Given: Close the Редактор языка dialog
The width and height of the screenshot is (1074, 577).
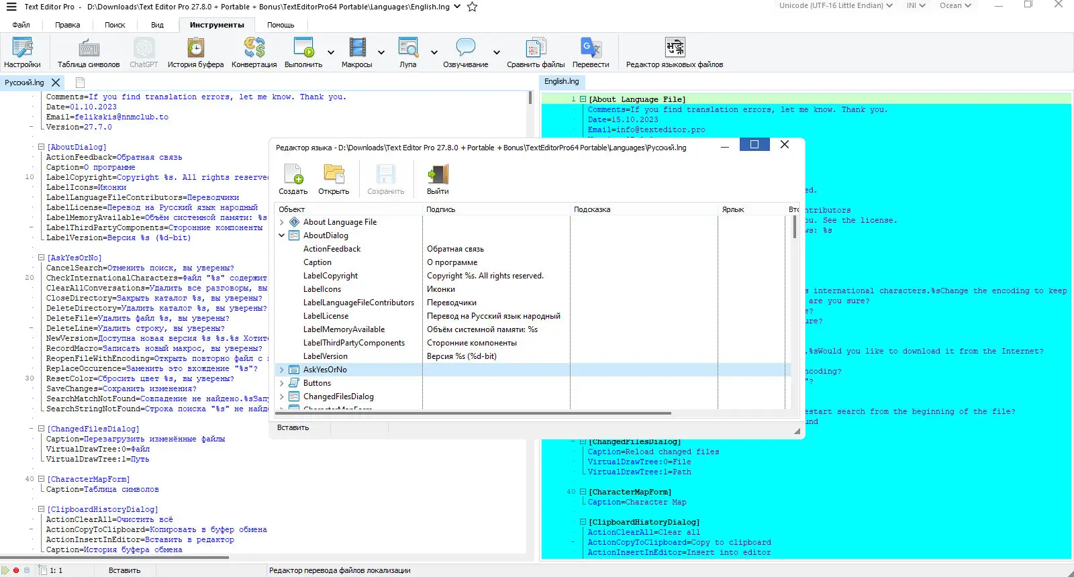Looking at the screenshot, I should [785, 144].
